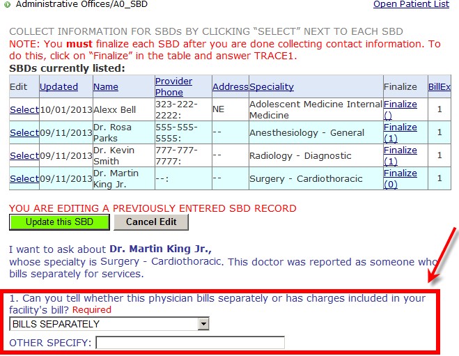Select the Dr. Martin King Jr. row
Viewport: 459px width, 356px height.
(x=24, y=178)
